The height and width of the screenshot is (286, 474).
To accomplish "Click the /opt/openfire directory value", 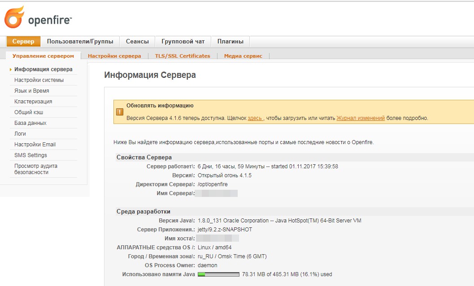I will coord(213,184).
